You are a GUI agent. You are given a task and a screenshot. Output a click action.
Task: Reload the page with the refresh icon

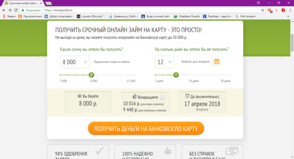[16, 10]
